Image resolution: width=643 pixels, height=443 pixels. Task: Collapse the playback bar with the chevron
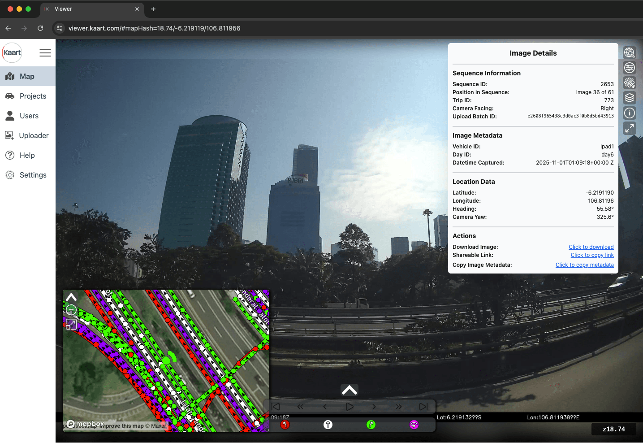click(349, 389)
